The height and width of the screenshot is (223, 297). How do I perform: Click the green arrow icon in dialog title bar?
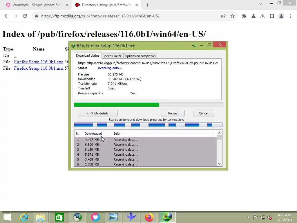[x=194, y=46]
